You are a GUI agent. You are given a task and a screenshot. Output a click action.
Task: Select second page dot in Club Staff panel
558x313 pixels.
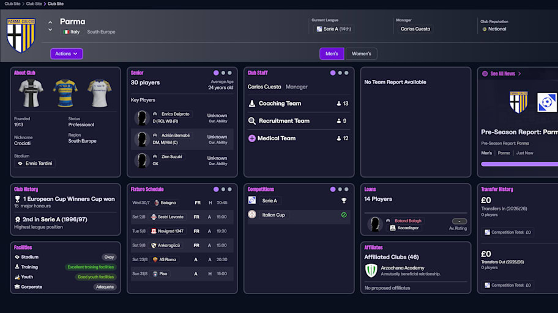(x=340, y=73)
